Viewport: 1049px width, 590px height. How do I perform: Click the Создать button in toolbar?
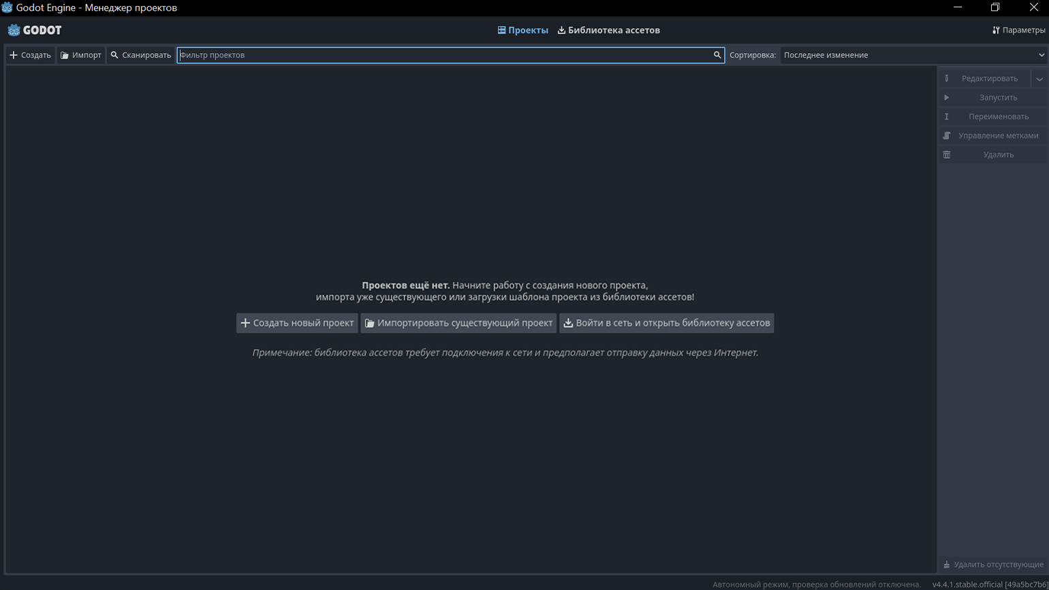pyautogui.click(x=30, y=55)
